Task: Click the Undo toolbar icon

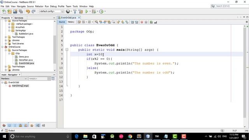Action: pyautogui.click(x=28, y=11)
